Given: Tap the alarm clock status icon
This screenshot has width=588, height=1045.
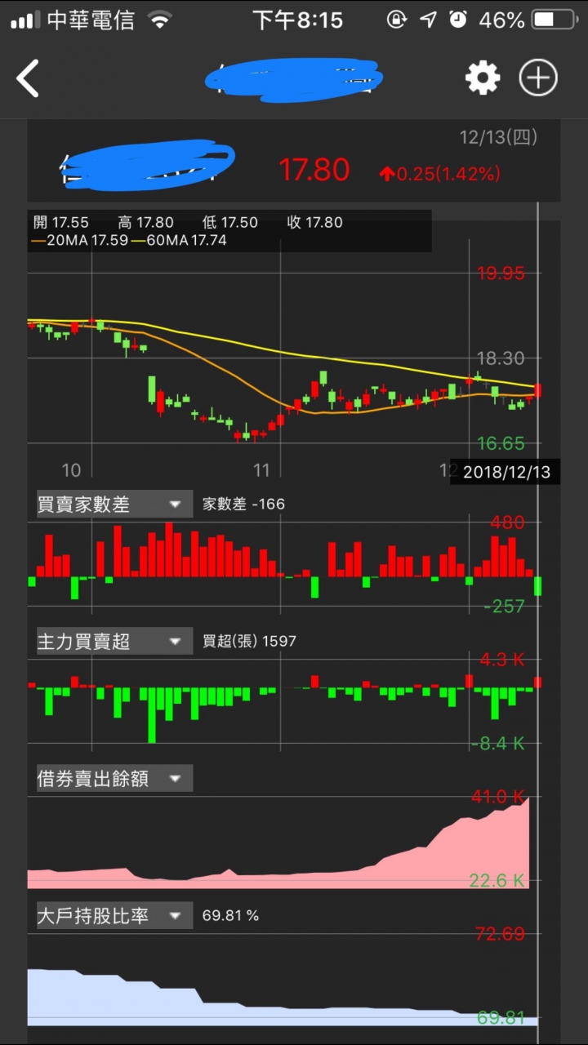Looking at the screenshot, I should pyautogui.click(x=458, y=20).
